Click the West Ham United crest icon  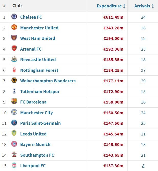(14, 38)
